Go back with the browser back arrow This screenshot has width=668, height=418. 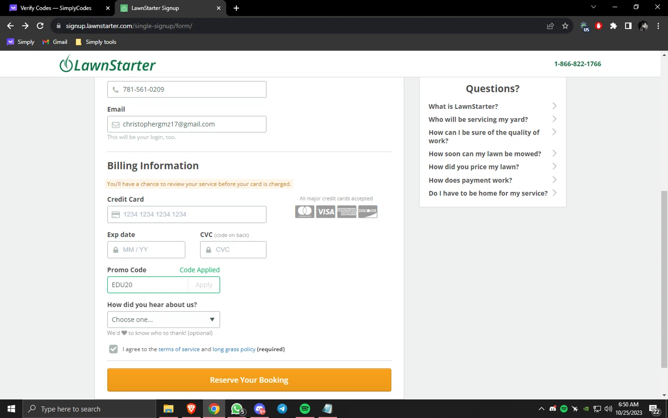[x=10, y=26]
